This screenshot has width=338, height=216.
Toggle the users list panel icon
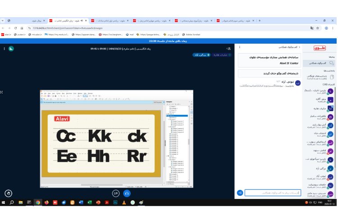(x=229, y=49)
